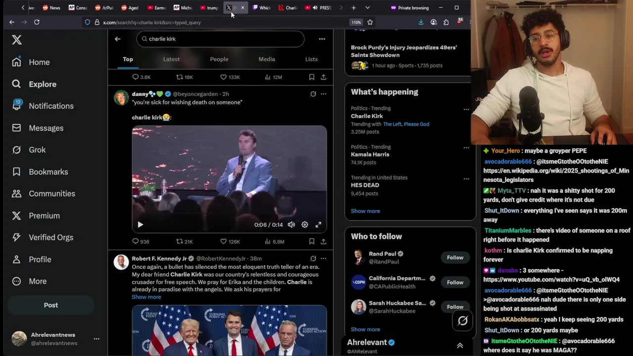Screen dimensions: 633x356
Task: Click Grok icon on Kennedy's post
Action: pyautogui.click(x=313, y=259)
